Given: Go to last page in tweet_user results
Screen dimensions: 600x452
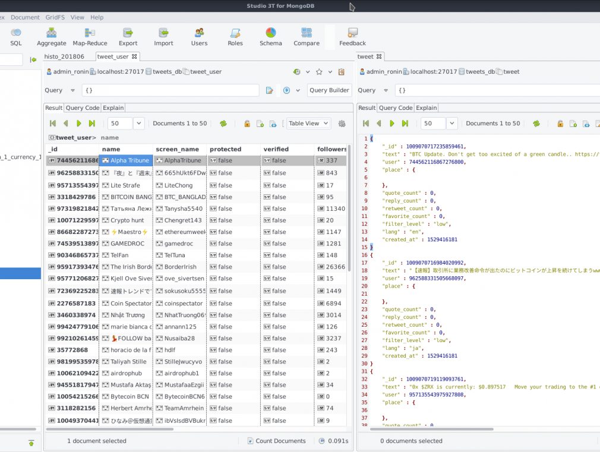Looking at the screenshot, I should [x=92, y=123].
